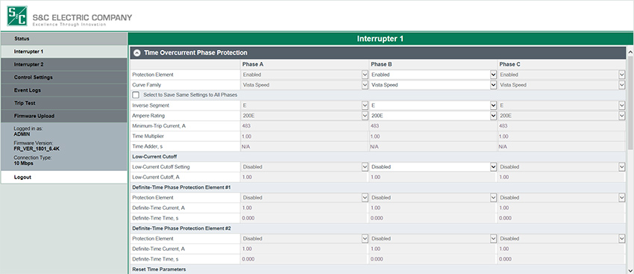
Task: Open Phase B Inverse Segment dropdown
Action: (433, 105)
